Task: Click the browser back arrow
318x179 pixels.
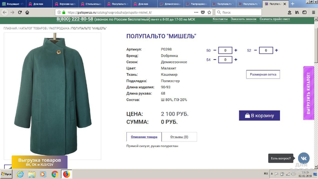Action: (5, 12)
